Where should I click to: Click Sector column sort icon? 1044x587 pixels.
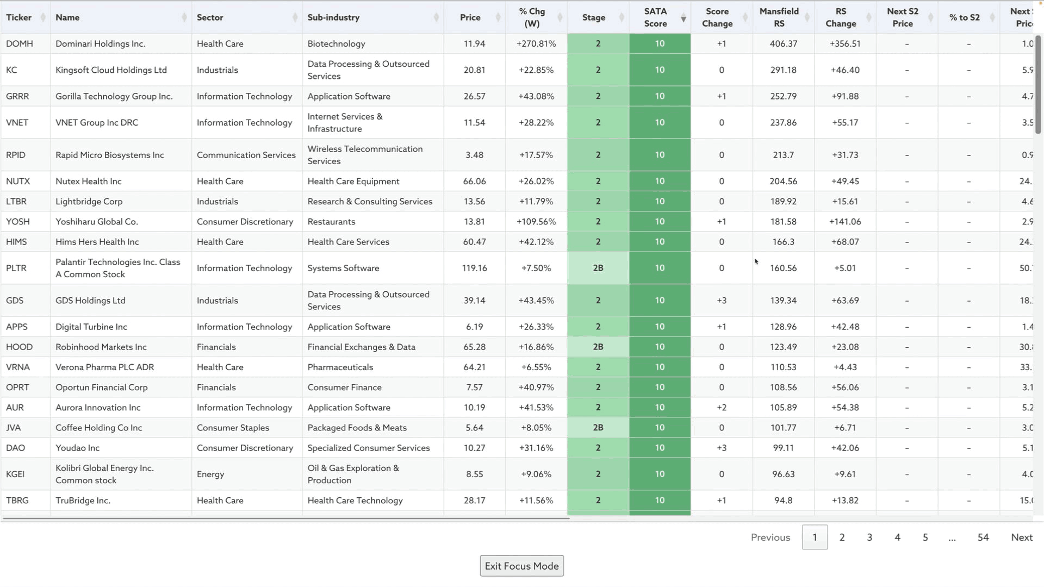click(x=295, y=17)
